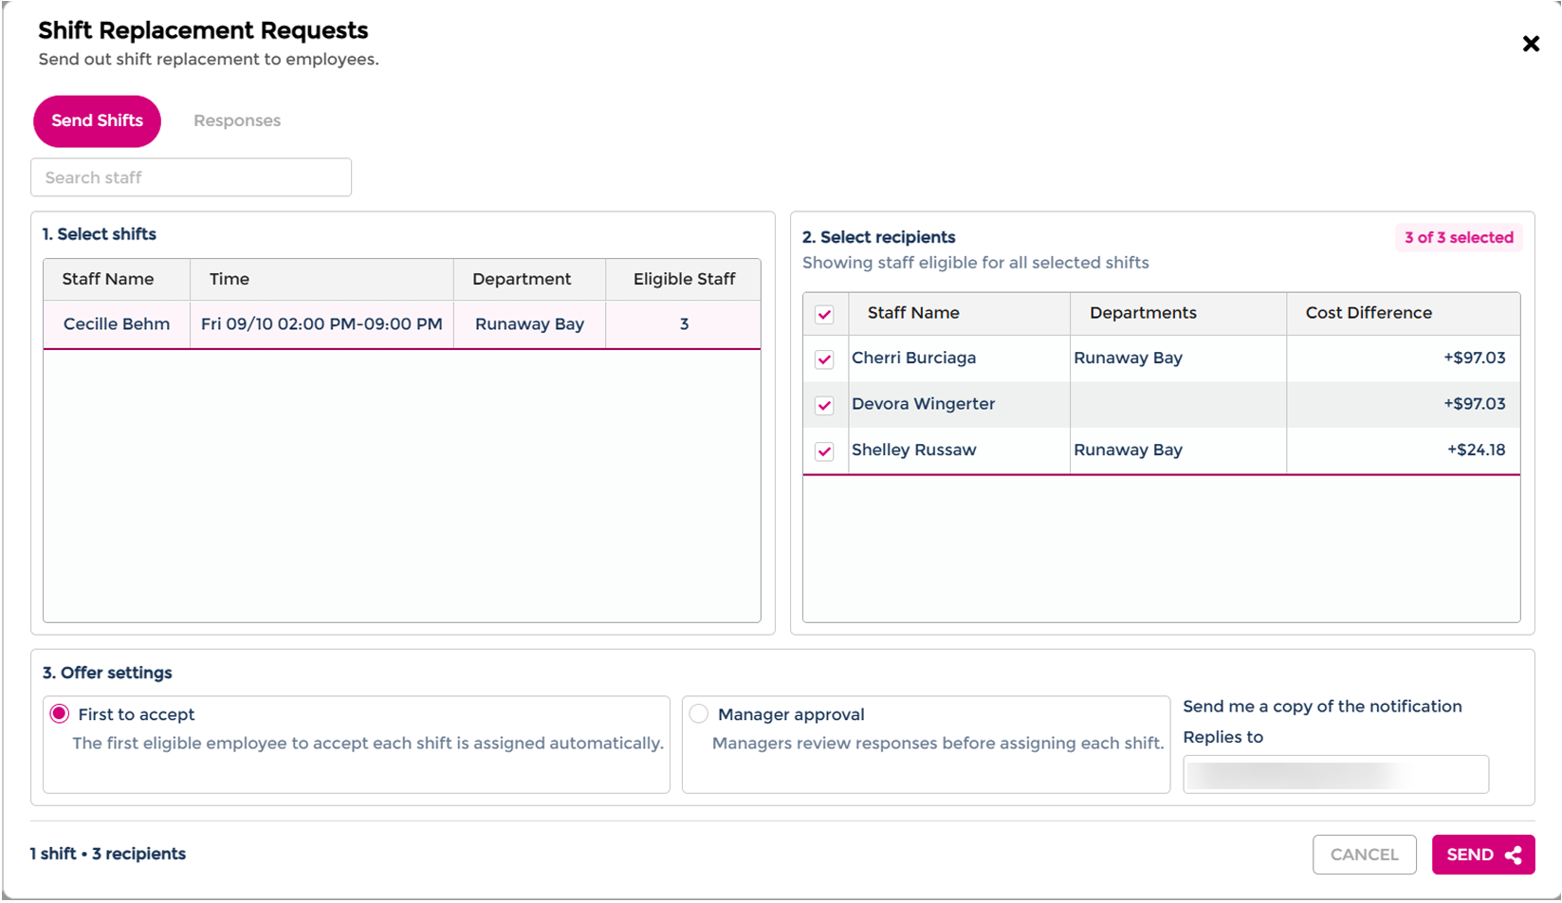The height and width of the screenshot is (903, 1562).
Task: Click Send me a copy of the notification
Action: [x=1322, y=706]
